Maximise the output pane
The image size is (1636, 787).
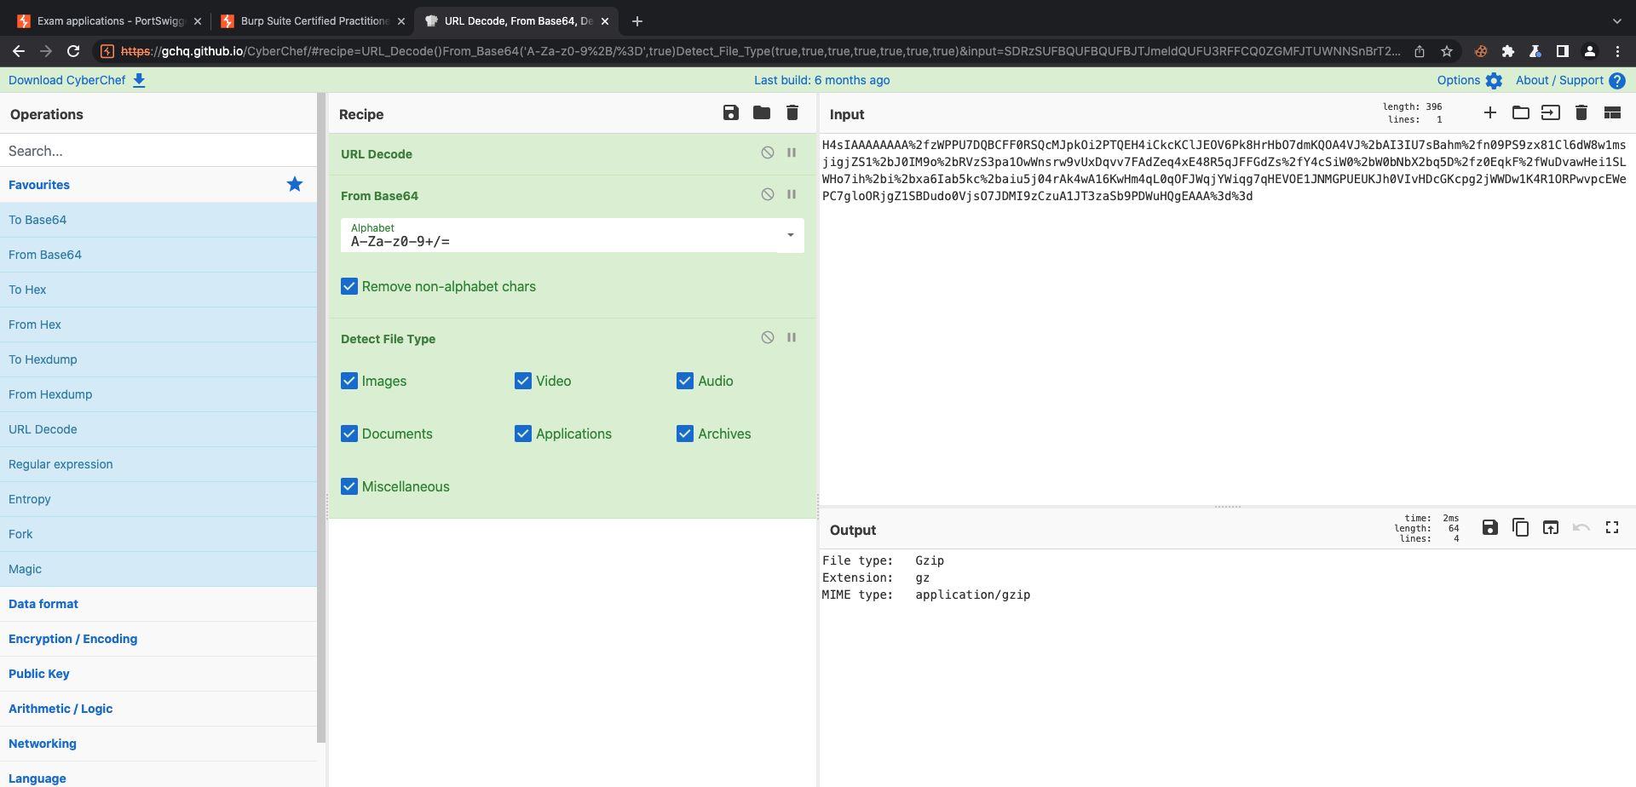1612,527
